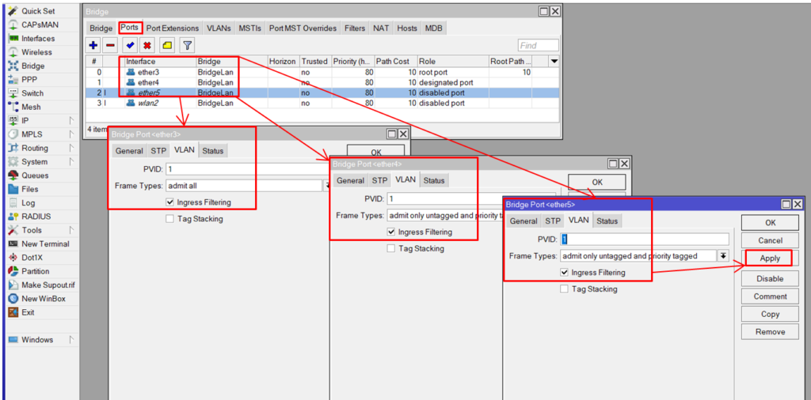The width and height of the screenshot is (811, 400).
Task: Enable Tag Stacking in ether5 dialog
Action: pyautogui.click(x=565, y=289)
